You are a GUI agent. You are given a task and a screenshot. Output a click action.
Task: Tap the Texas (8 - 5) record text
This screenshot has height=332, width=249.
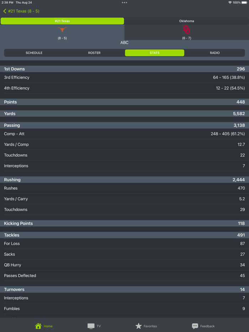[62, 38]
